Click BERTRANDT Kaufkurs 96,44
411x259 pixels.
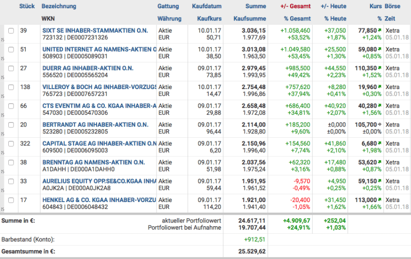pos(214,131)
